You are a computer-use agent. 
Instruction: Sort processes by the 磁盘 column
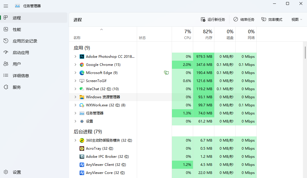click(x=225, y=34)
